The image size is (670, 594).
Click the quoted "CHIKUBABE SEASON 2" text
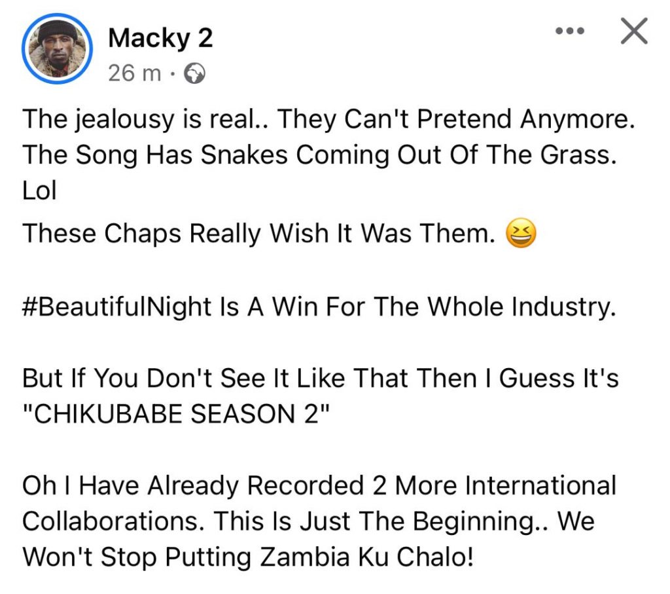177,414
